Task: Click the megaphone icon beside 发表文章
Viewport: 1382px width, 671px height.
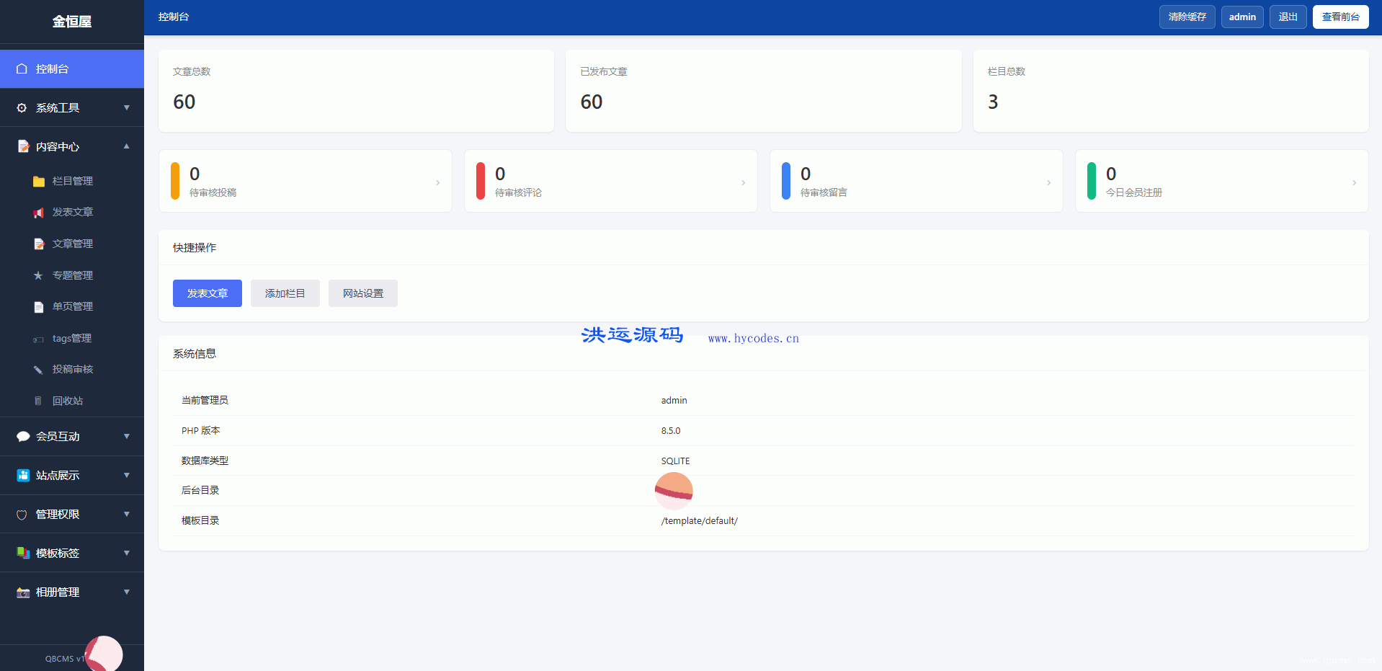Action: click(x=39, y=213)
